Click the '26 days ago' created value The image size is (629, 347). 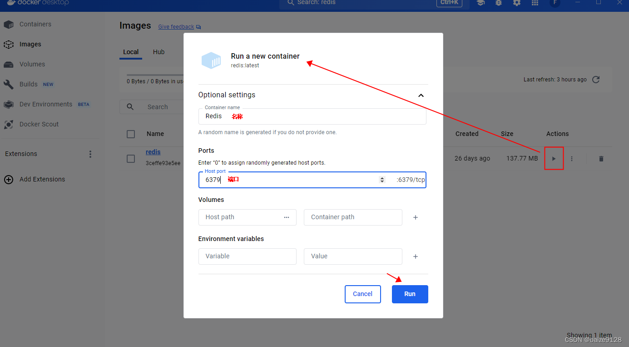(472, 159)
